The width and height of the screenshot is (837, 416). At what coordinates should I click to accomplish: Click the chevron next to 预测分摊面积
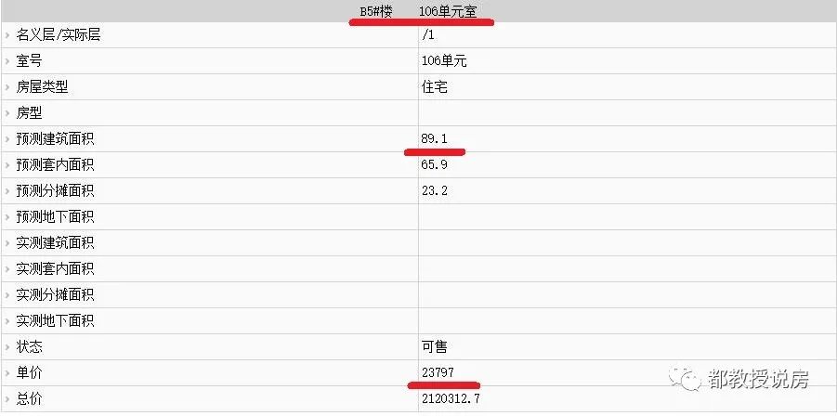tap(7, 191)
